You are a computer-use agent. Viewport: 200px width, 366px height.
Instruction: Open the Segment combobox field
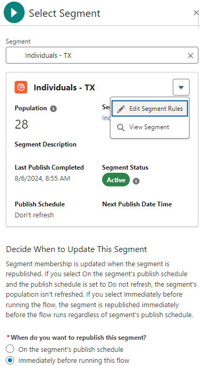[x=102, y=55]
